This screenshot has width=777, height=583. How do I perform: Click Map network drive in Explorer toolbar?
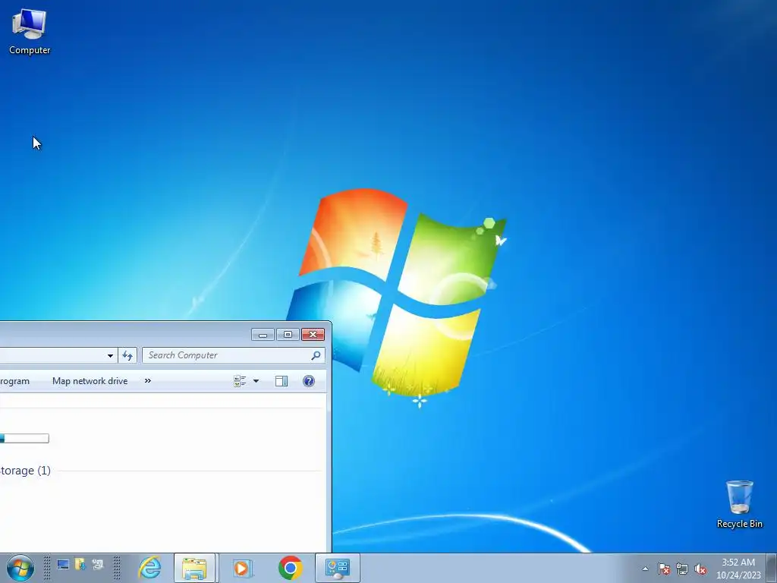coord(90,381)
